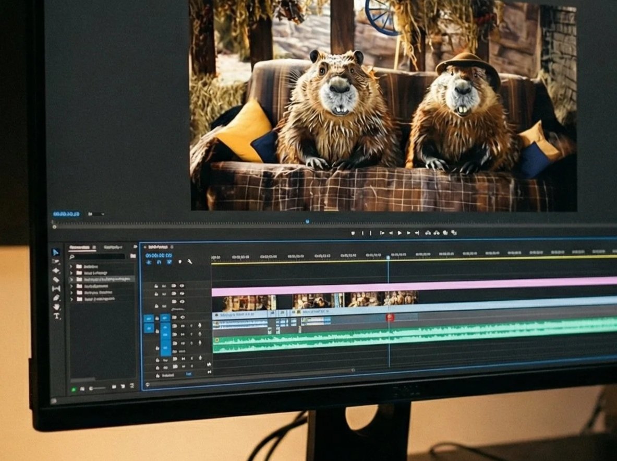Image resolution: width=617 pixels, height=461 pixels.
Task: Open the zoom level dropdown beside monitor timecode
Action: (x=96, y=214)
